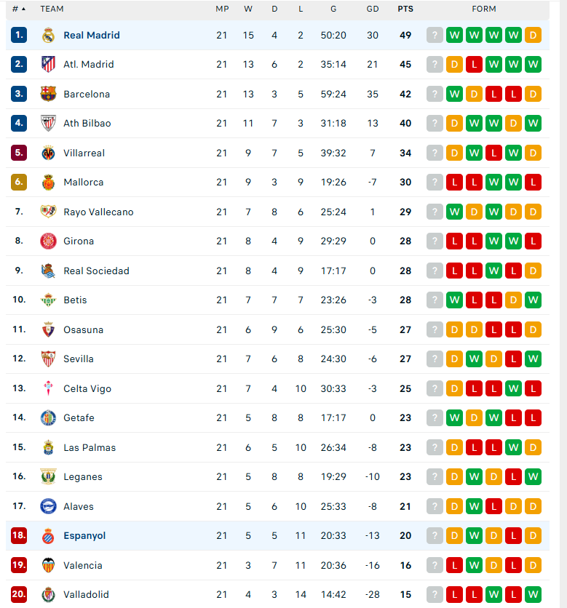Click the Girona club crest

pyautogui.click(x=48, y=241)
